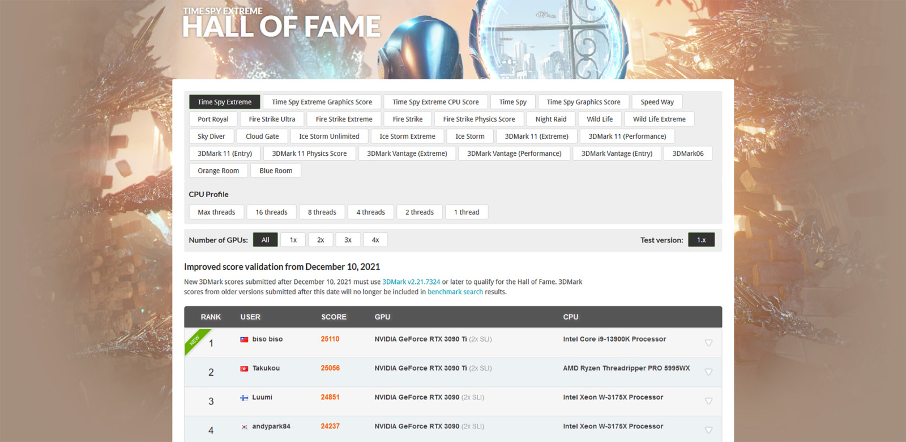Image resolution: width=906 pixels, height=442 pixels.
Task: Click the Test version 1.x button
Action: [x=701, y=240]
